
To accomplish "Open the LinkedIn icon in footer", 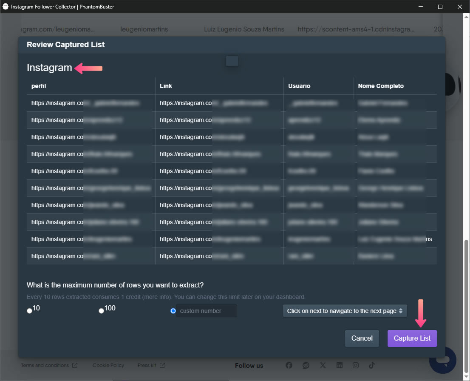I will tap(339, 365).
